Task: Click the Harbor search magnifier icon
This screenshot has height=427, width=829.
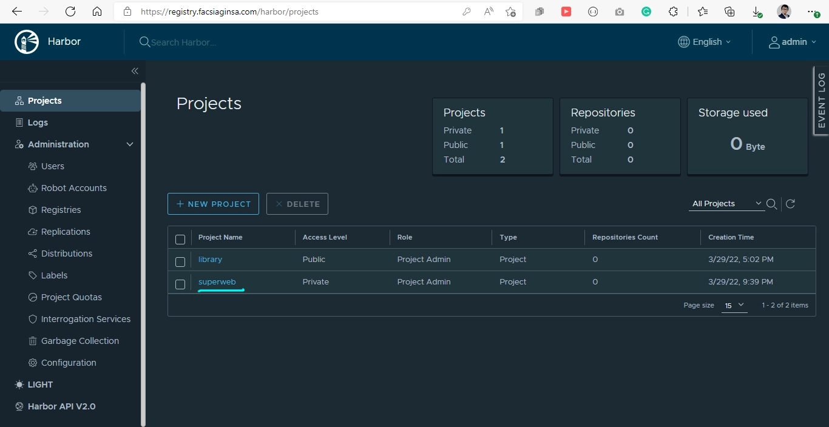Action: [144, 42]
